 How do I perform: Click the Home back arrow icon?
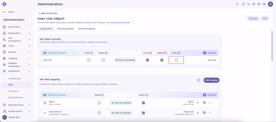[x=4, y=12]
